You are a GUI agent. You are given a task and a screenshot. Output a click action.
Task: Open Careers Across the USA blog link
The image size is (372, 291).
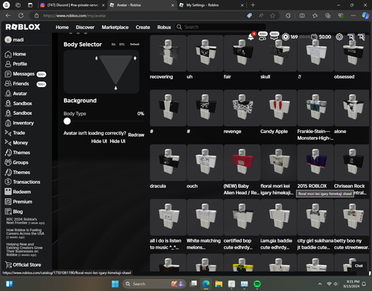click(25, 234)
